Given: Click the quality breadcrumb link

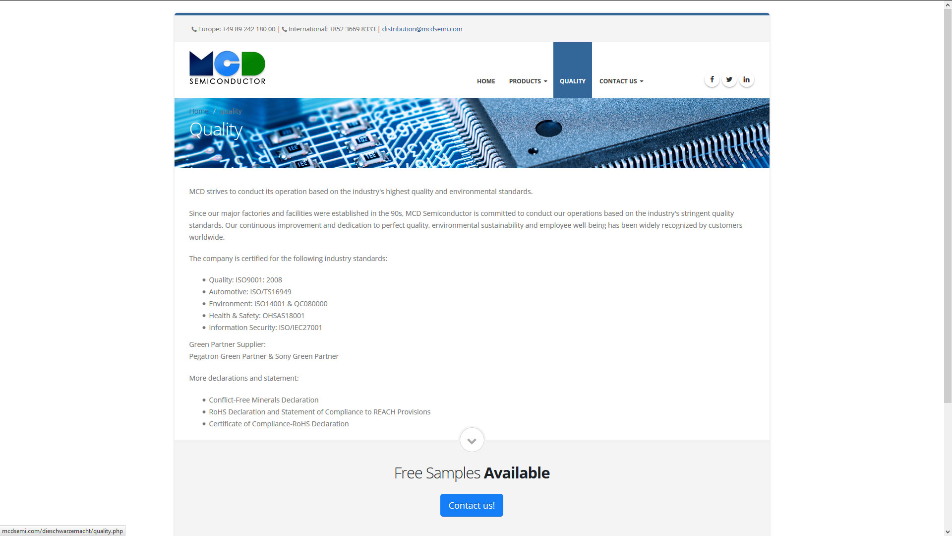Looking at the screenshot, I should click(x=231, y=111).
